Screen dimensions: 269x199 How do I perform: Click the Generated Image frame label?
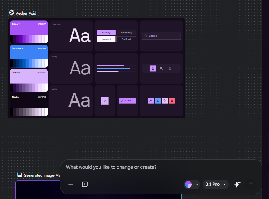click(42, 175)
